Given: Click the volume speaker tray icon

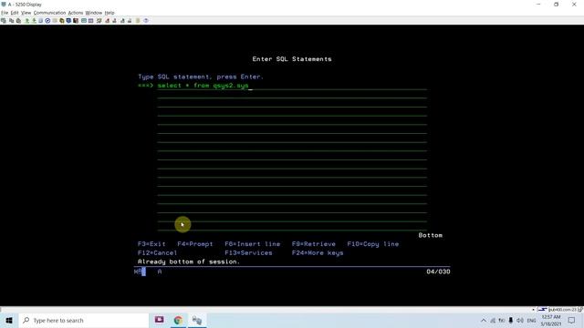Looking at the screenshot, I should [520, 320].
